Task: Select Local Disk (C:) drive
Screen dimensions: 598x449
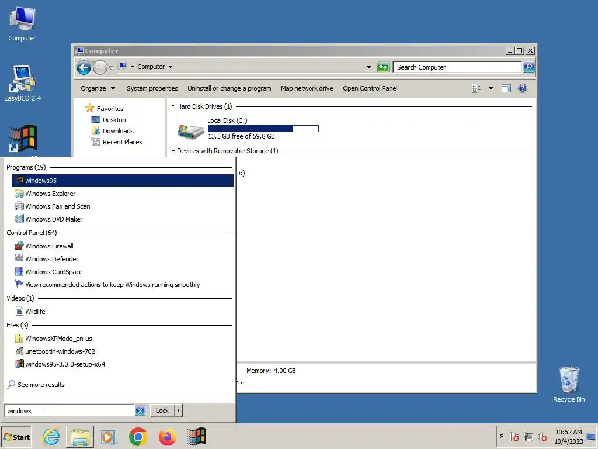Action: [248, 128]
